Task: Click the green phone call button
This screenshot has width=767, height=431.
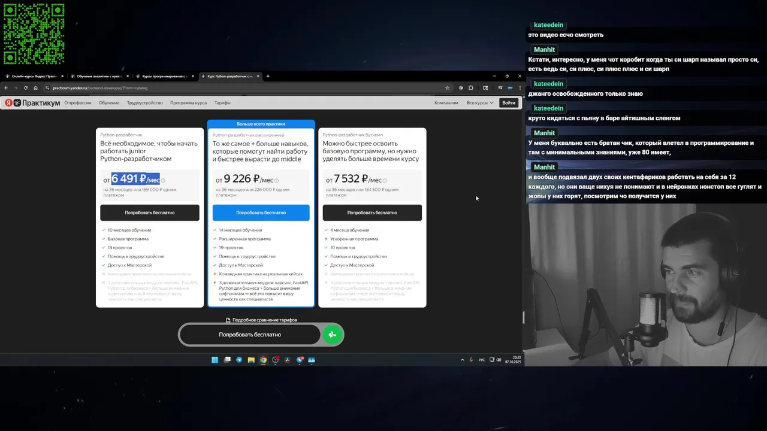Action: coord(333,335)
